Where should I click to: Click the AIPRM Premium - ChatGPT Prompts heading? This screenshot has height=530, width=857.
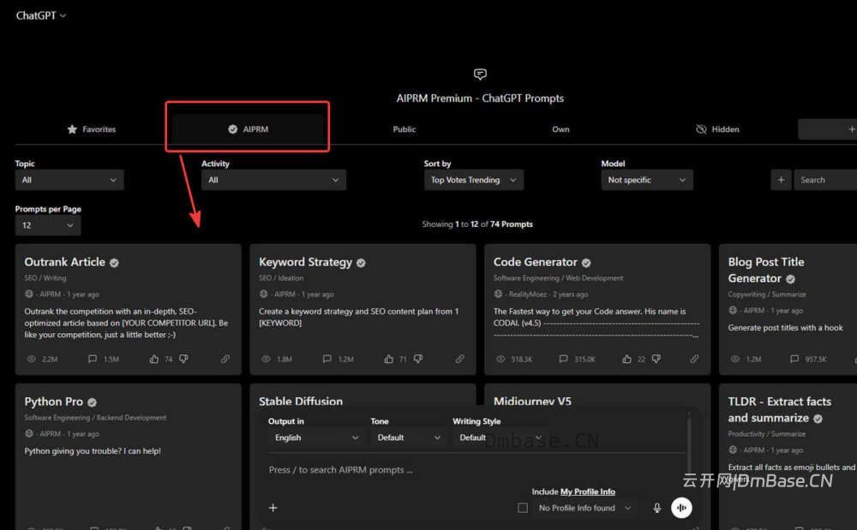click(480, 98)
